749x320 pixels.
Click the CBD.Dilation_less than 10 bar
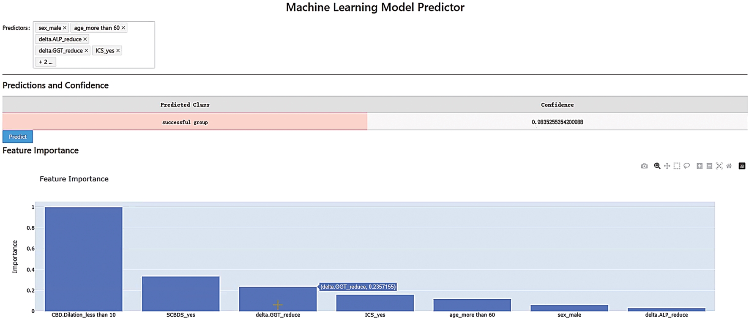click(84, 259)
